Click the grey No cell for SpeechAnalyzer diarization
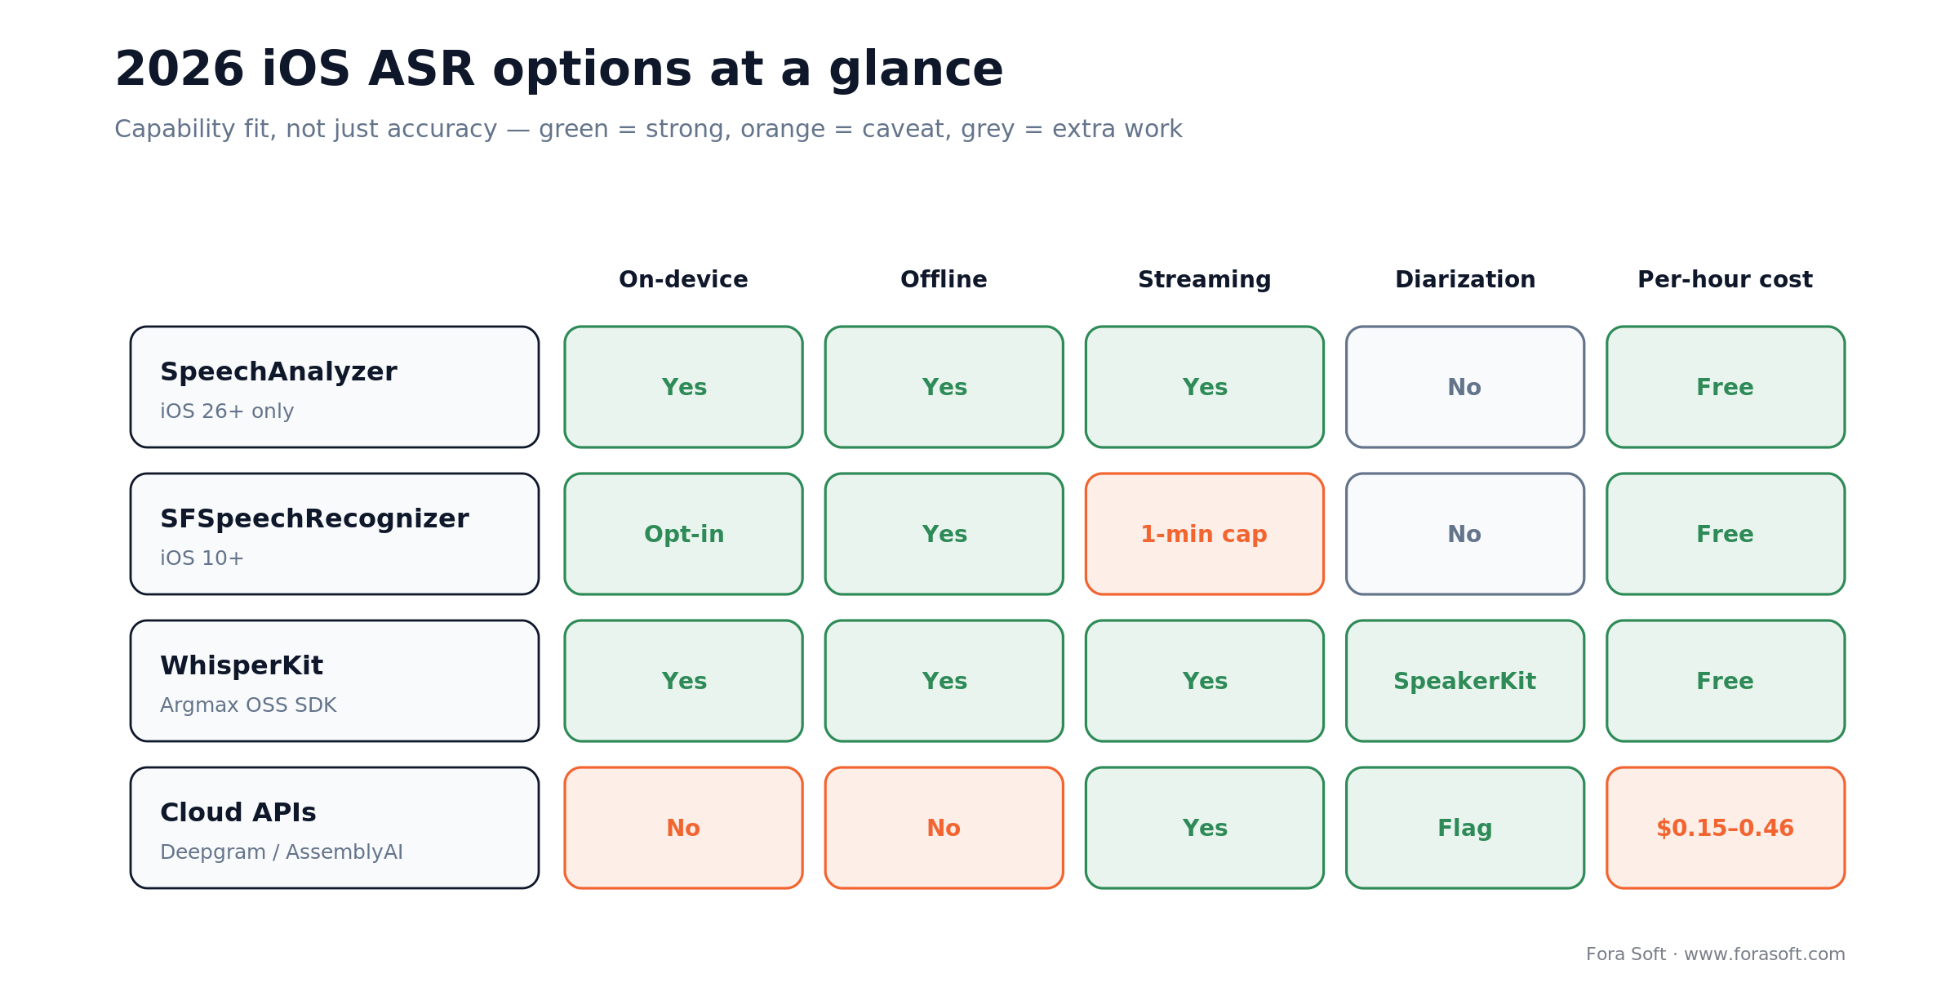This screenshot has height=996, width=1959. pos(1465,387)
